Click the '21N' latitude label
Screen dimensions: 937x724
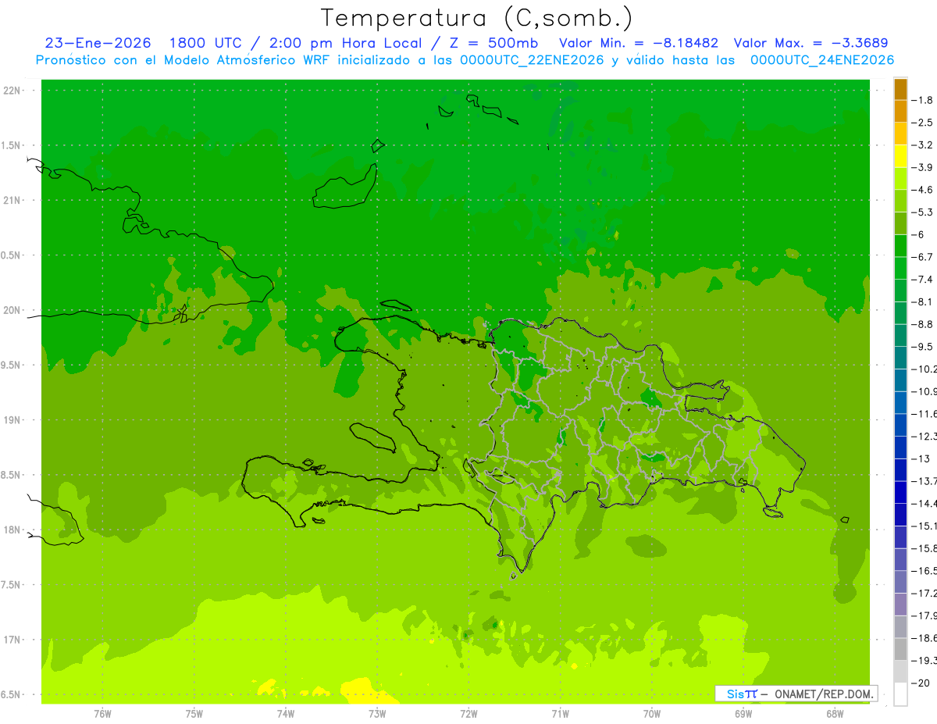[13, 201]
